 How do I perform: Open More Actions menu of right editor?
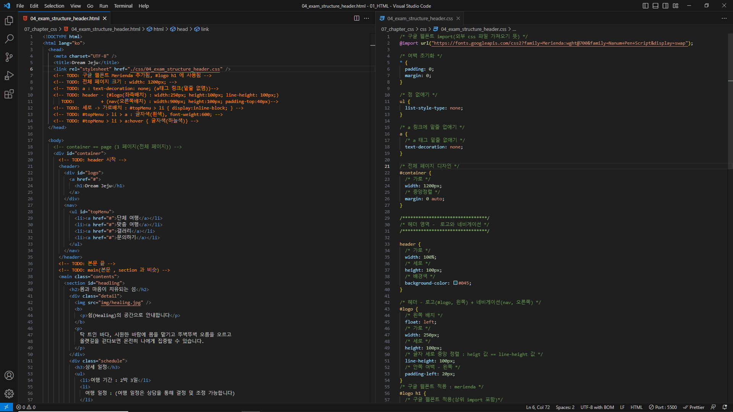[x=724, y=18]
